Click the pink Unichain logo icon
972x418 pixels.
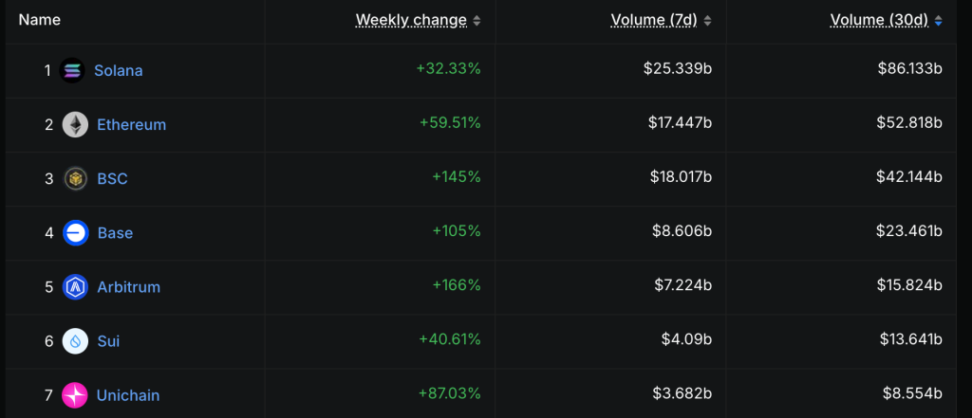(x=75, y=395)
